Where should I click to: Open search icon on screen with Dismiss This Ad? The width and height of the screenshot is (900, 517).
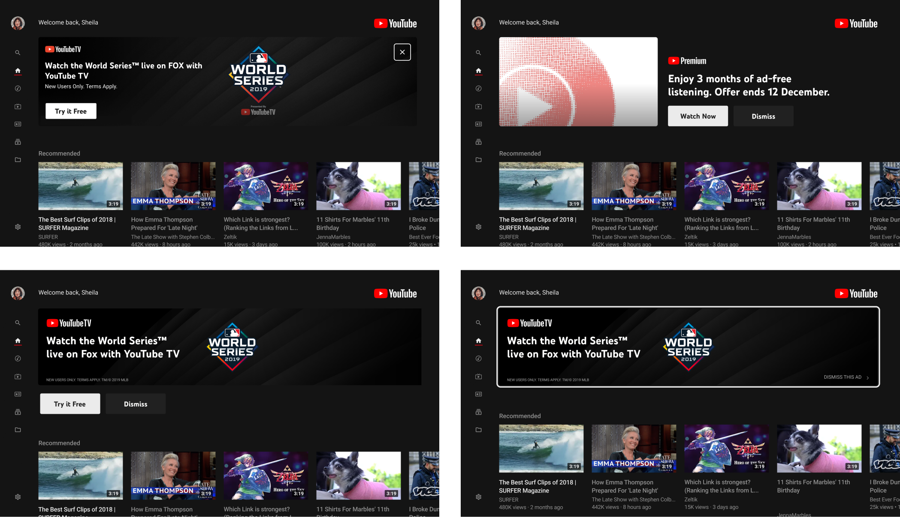click(478, 323)
